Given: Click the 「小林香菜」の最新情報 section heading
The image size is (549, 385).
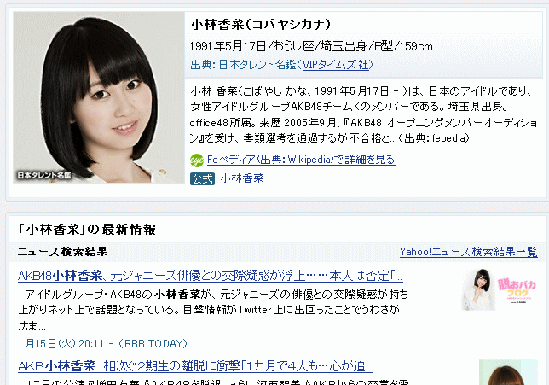Looking at the screenshot, I should click(x=86, y=230).
